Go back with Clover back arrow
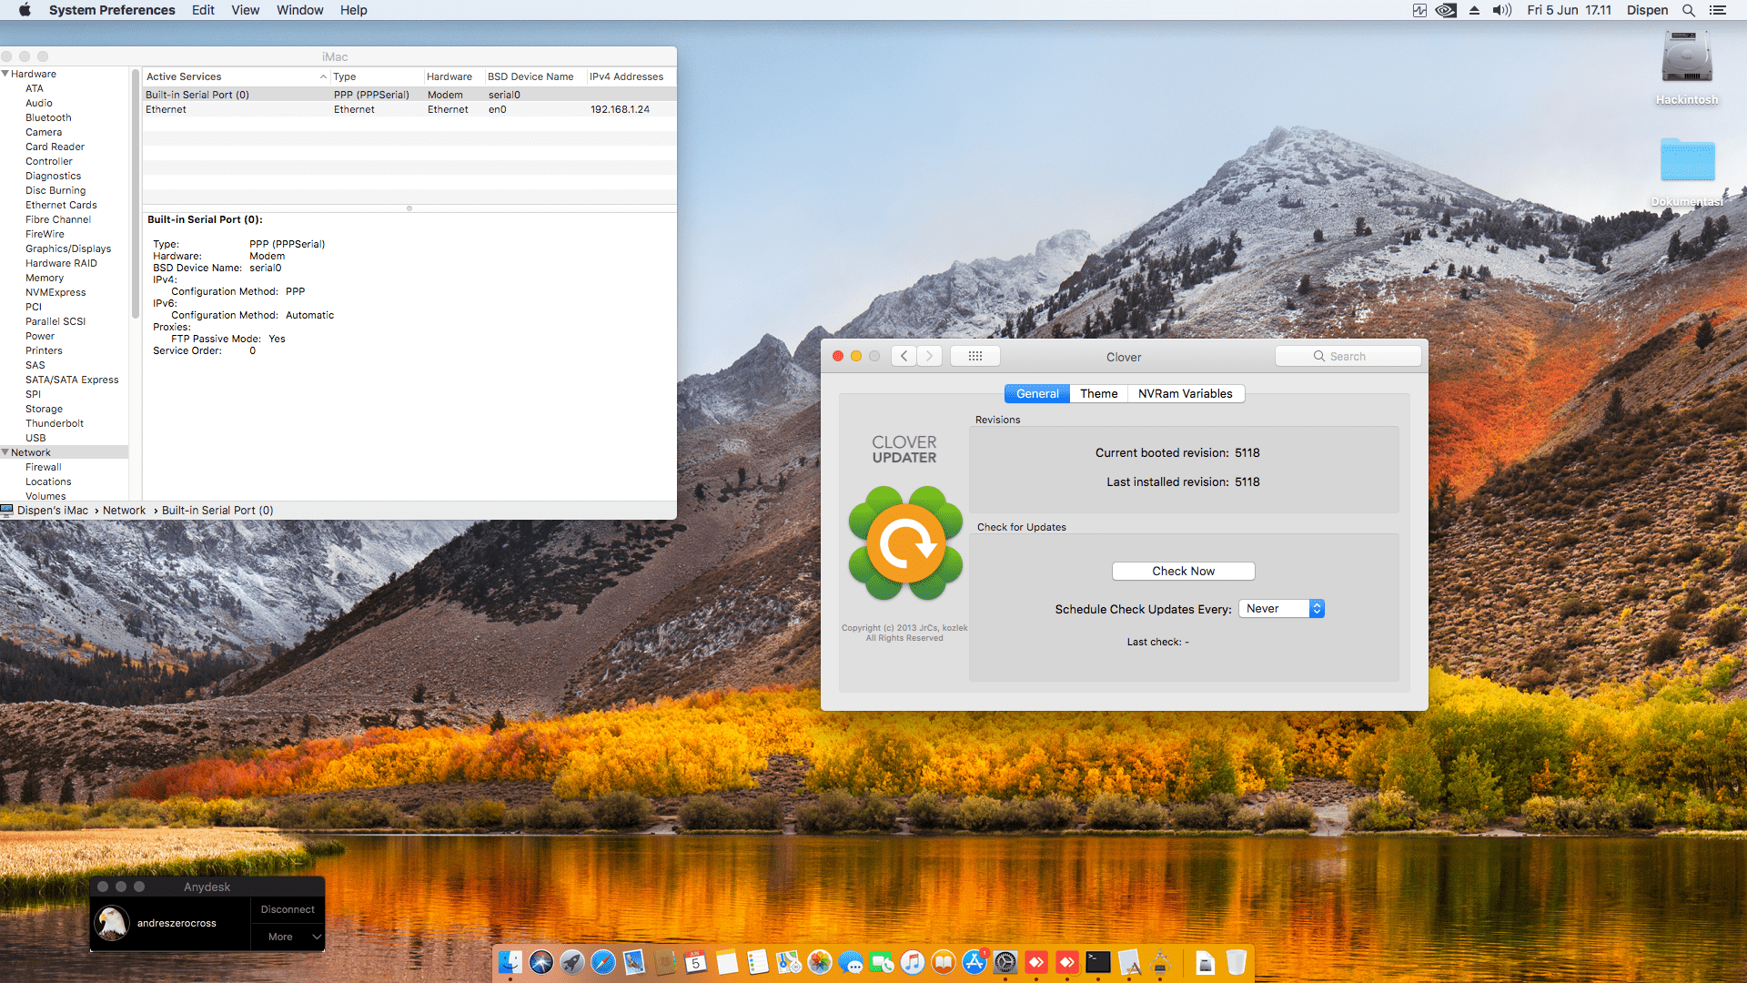This screenshot has height=983, width=1747. [904, 356]
